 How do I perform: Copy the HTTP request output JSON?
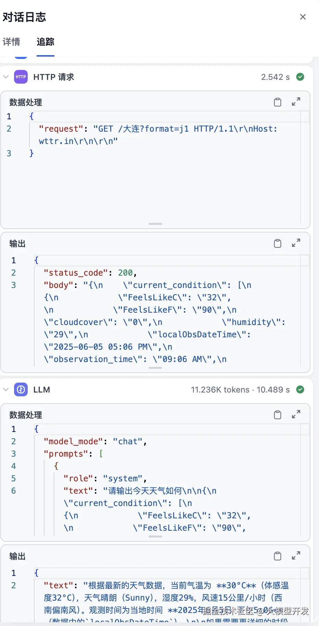[x=278, y=243]
